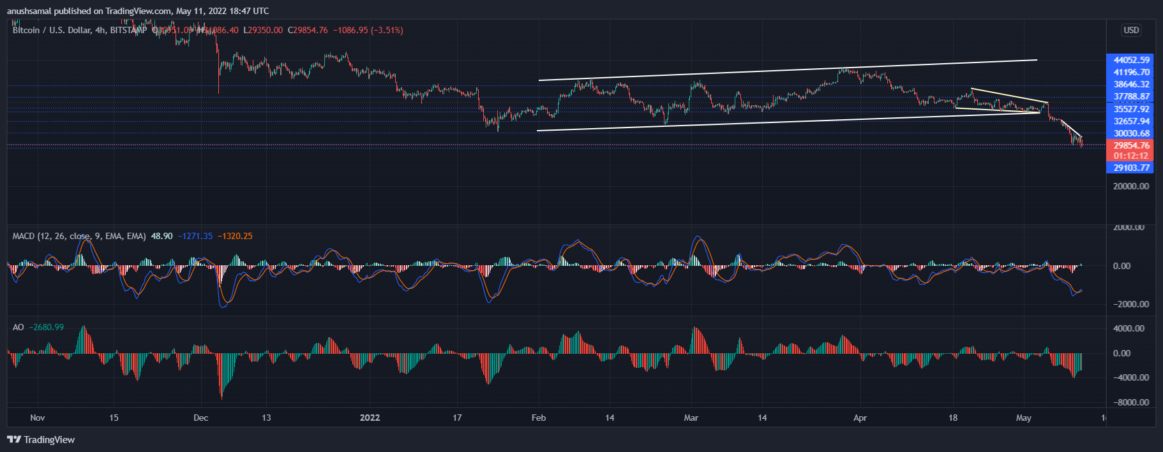Click the Feb label on time axis

(x=539, y=418)
